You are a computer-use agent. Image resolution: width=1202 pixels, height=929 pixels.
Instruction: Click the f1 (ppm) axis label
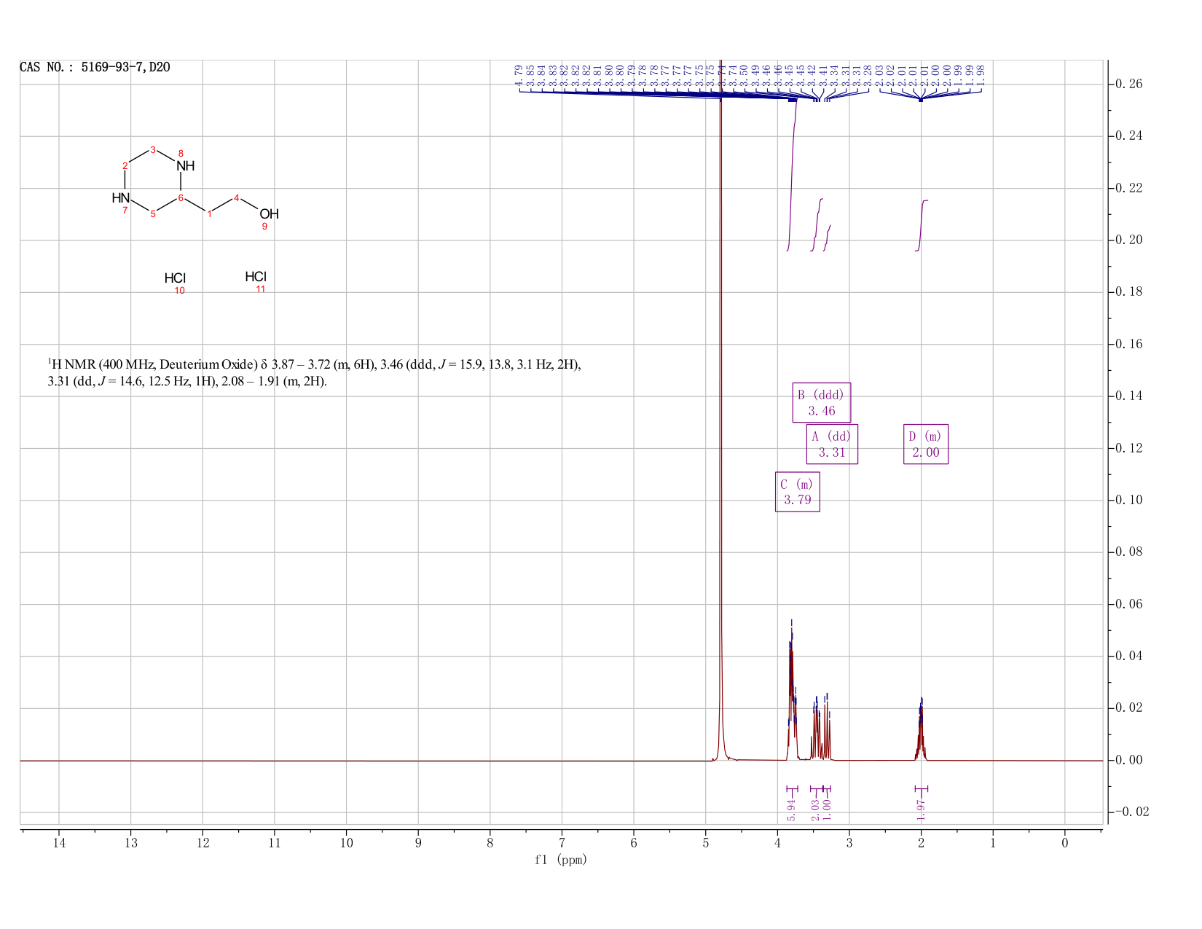click(561, 860)
